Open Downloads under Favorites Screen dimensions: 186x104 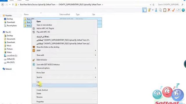(x=11, y=22)
